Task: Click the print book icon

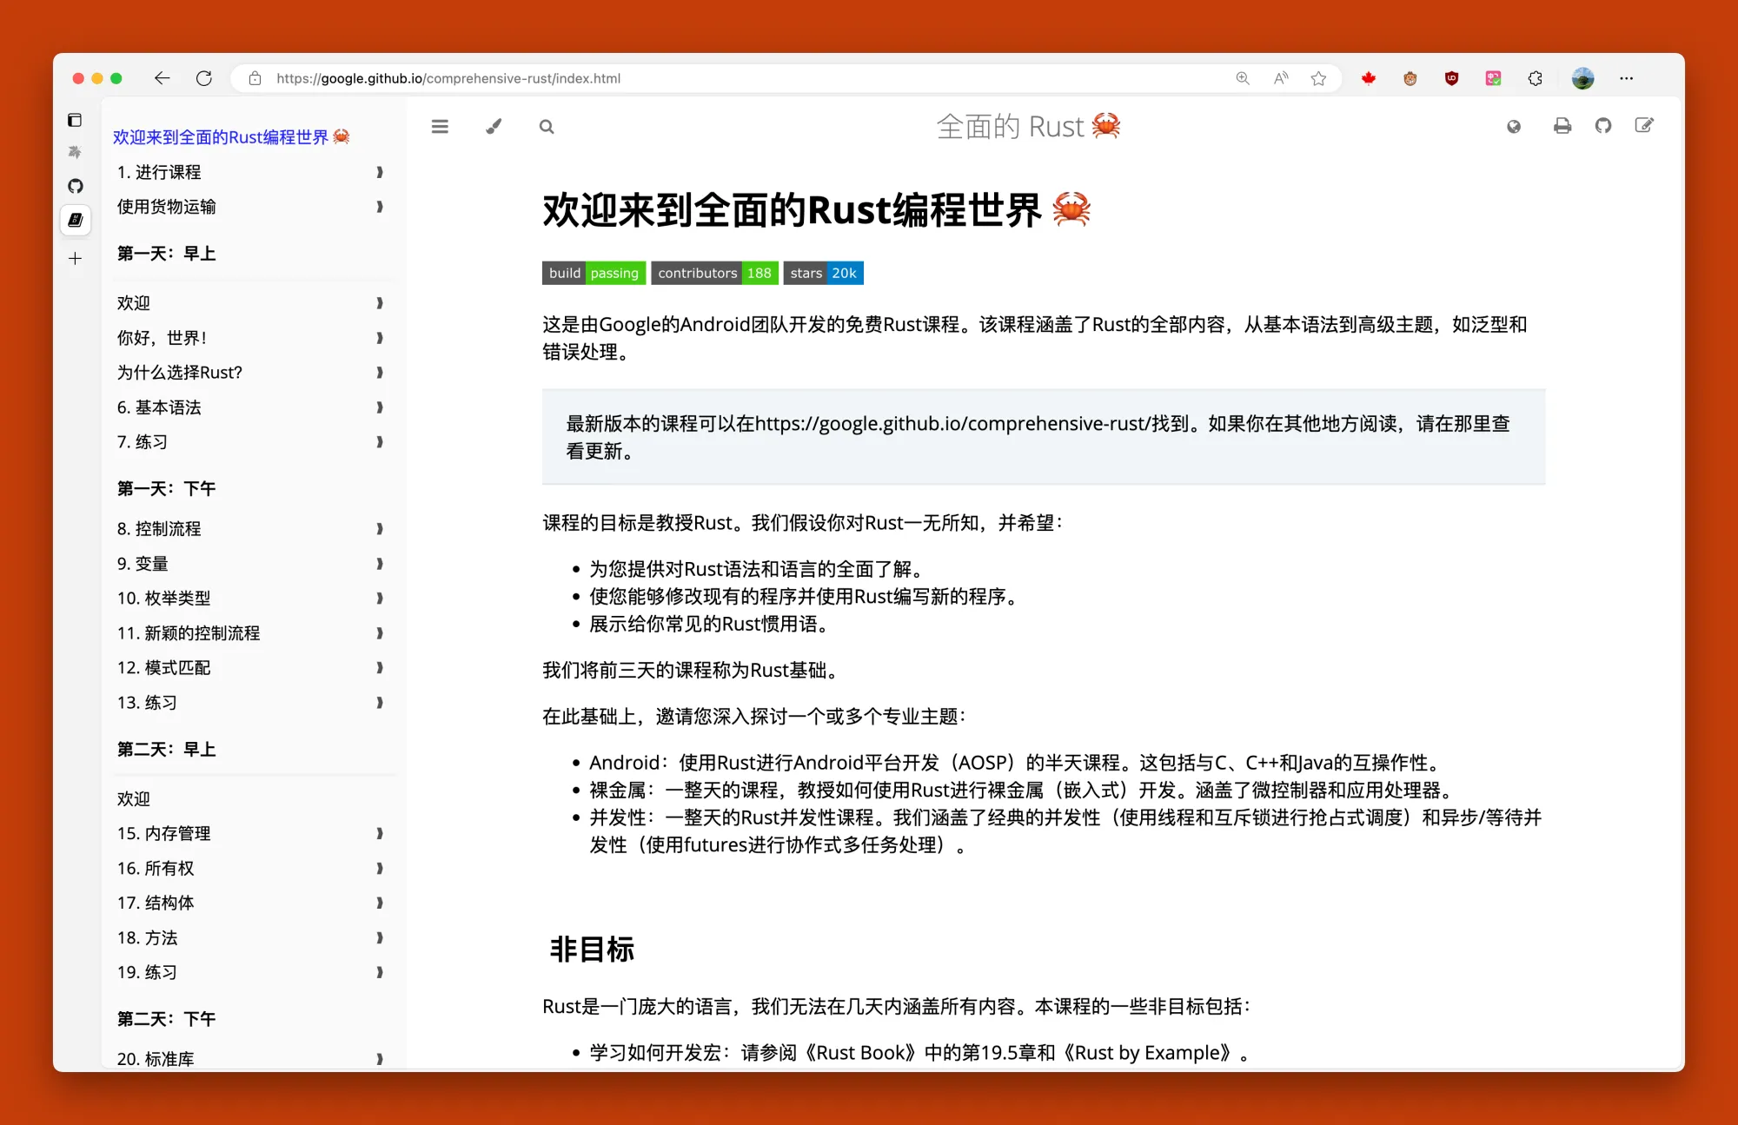Action: pos(1562,127)
